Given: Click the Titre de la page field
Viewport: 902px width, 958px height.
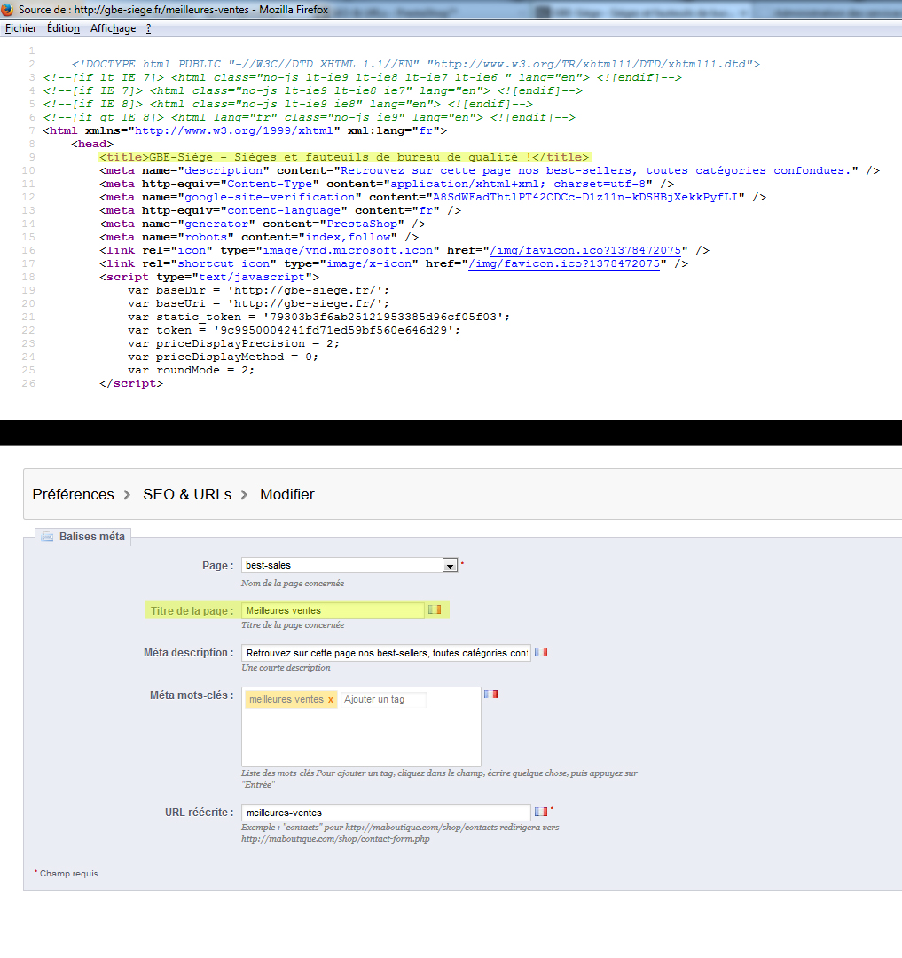Looking at the screenshot, I should [x=333, y=610].
